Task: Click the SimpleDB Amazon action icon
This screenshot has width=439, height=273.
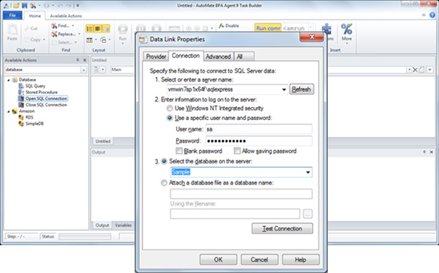Action: point(21,124)
